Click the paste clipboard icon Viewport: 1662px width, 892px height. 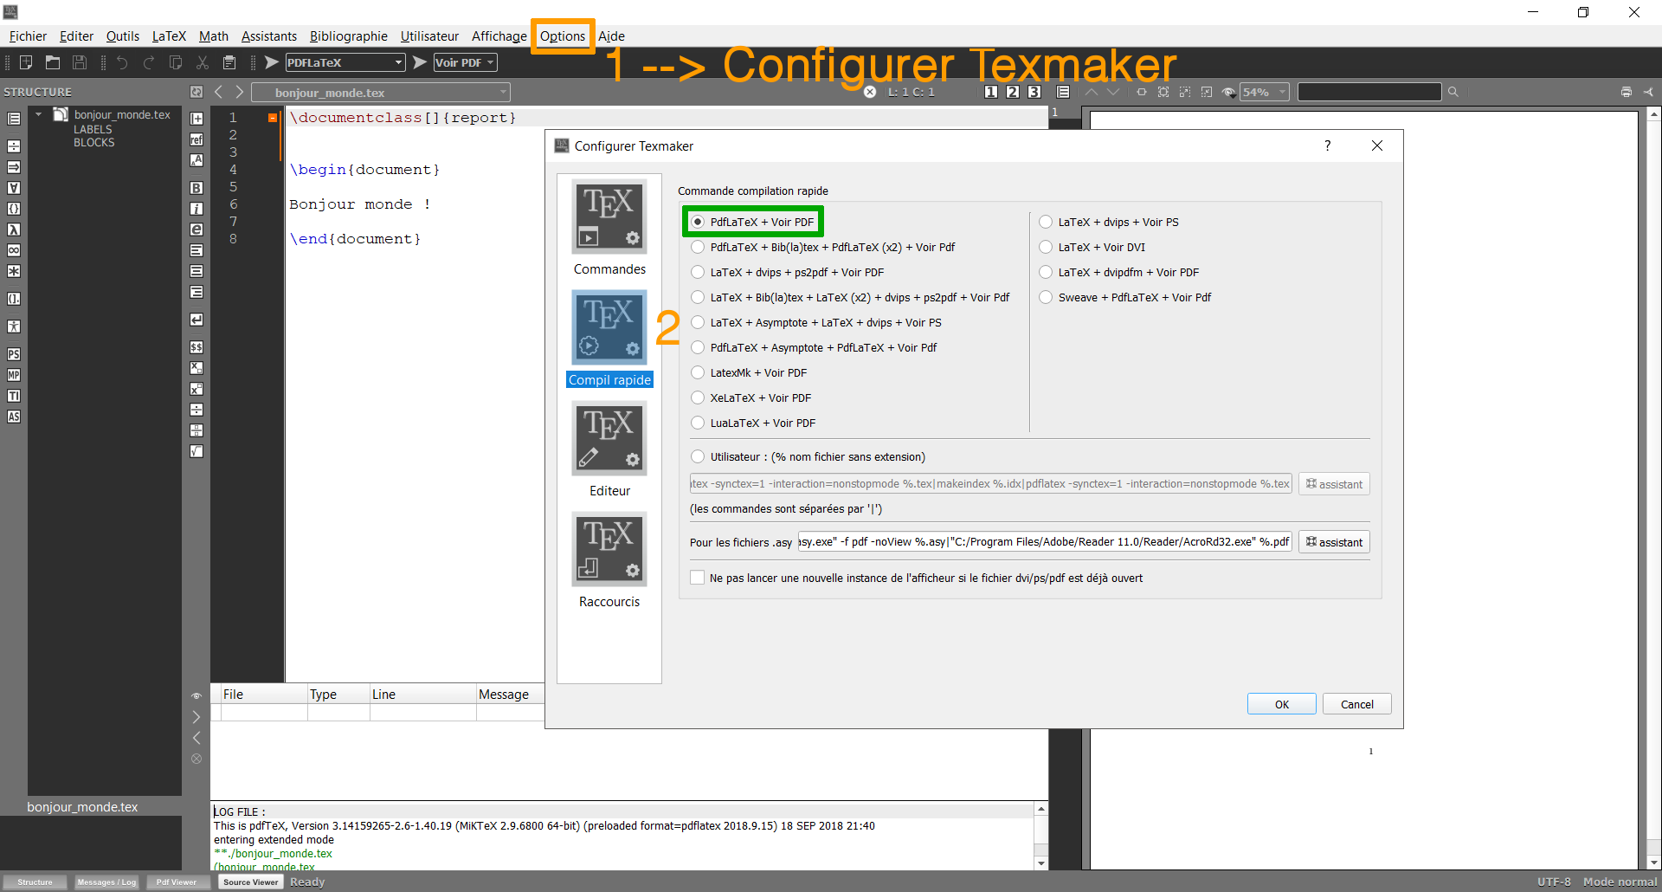(x=229, y=62)
